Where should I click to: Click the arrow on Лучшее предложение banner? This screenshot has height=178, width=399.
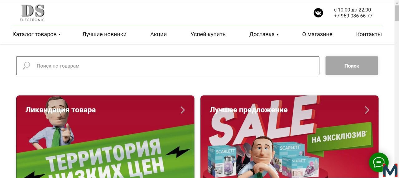pos(367,110)
